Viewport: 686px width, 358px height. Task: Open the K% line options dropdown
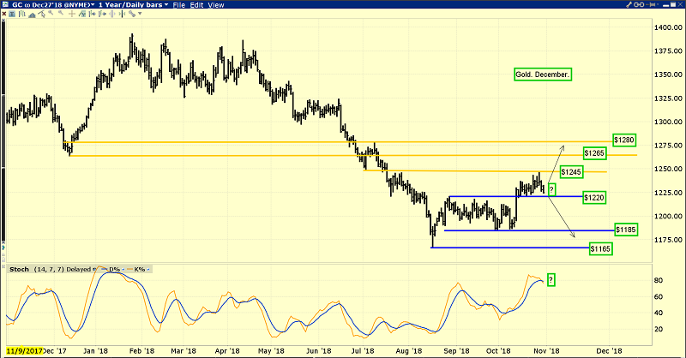pos(147,269)
